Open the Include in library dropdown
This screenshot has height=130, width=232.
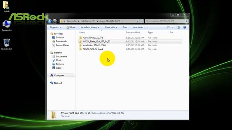pyautogui.click(x=90, y=27)
